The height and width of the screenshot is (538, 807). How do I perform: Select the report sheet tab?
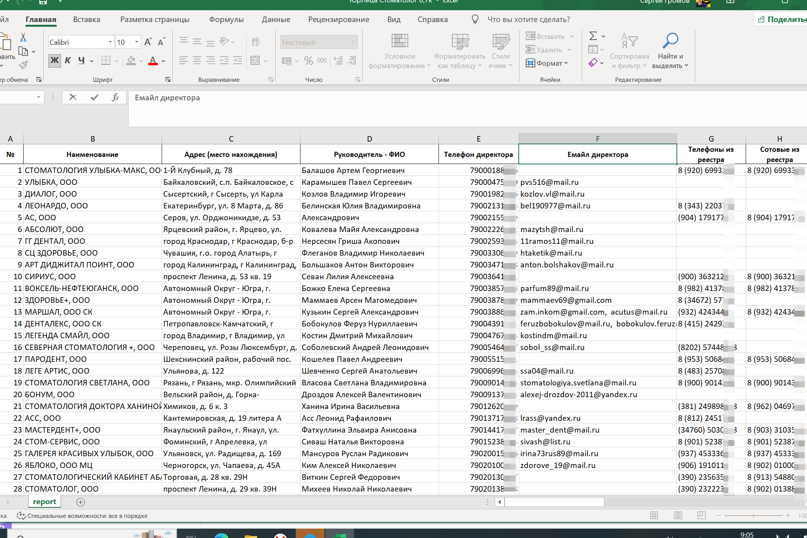[44, 502]
